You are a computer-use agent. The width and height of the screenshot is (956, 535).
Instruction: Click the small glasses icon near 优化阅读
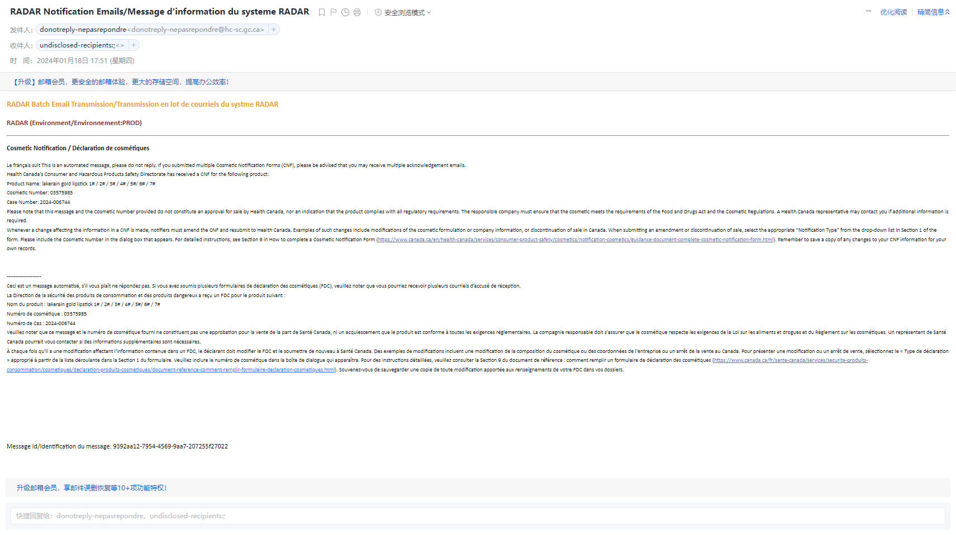[868, 11]
